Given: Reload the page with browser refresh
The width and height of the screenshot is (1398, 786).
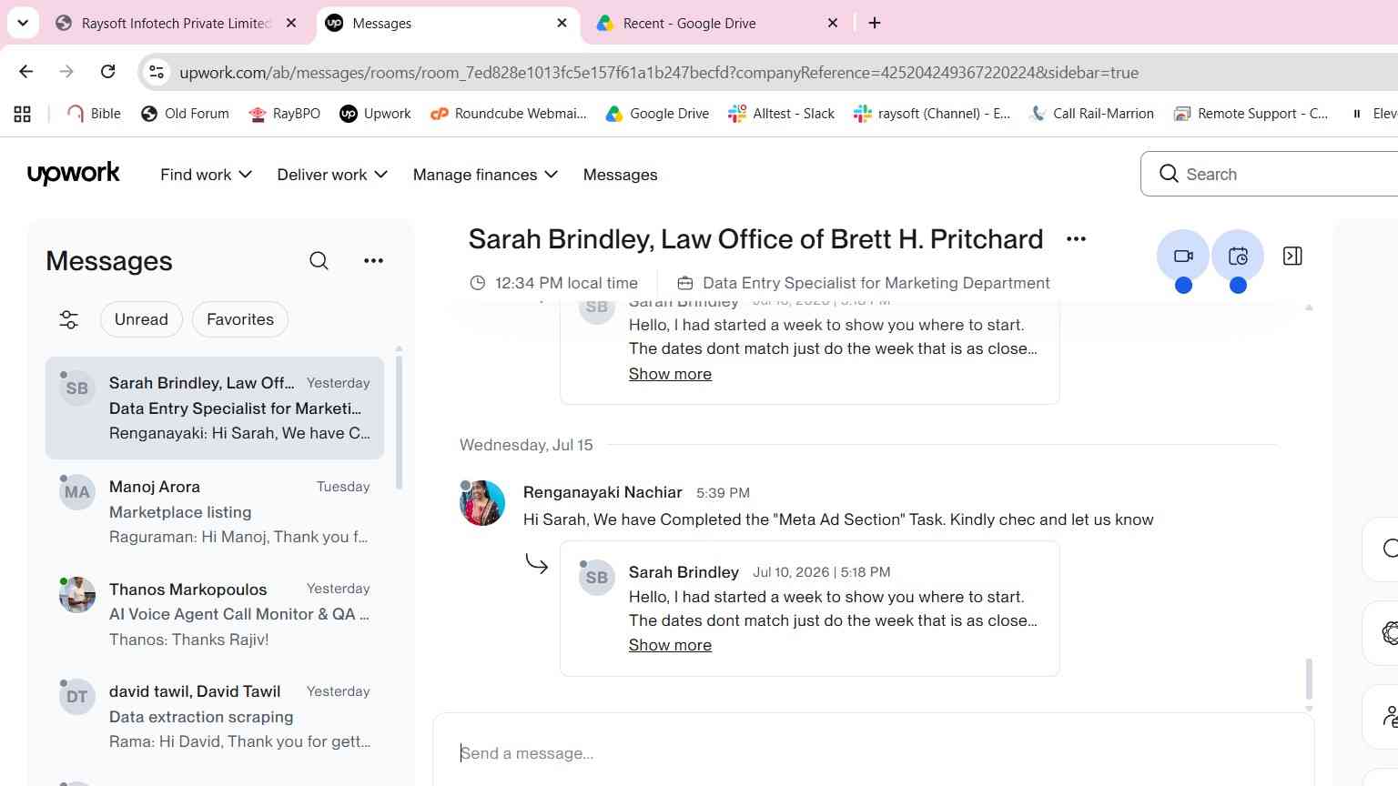Looking at the screenshot, I should [x=107, y=72].
